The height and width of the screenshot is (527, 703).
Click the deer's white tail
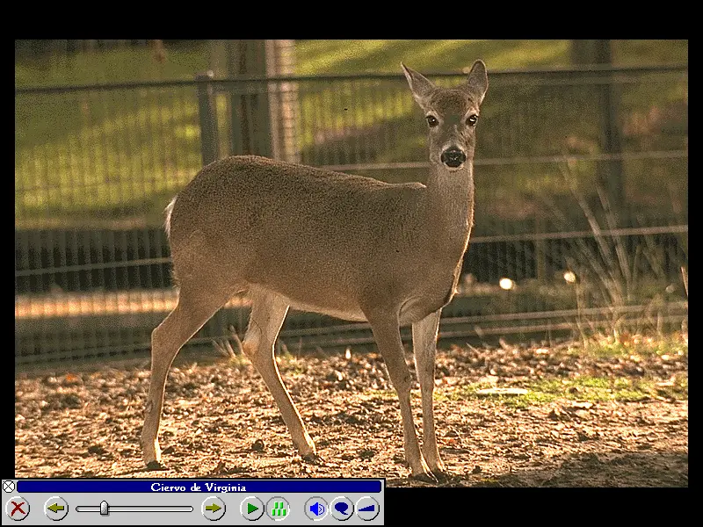pos(170,216)
